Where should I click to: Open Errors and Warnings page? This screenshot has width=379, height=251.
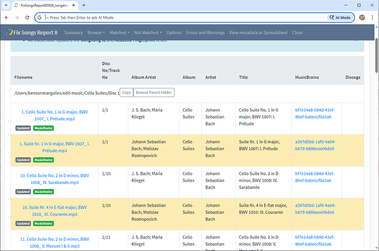pyautogui.click(x=205, y=32)
